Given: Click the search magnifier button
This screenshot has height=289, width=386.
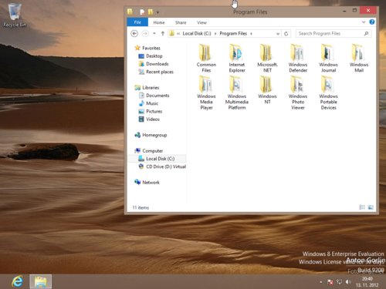Looking at the screenshot, I should coord(366,33).
